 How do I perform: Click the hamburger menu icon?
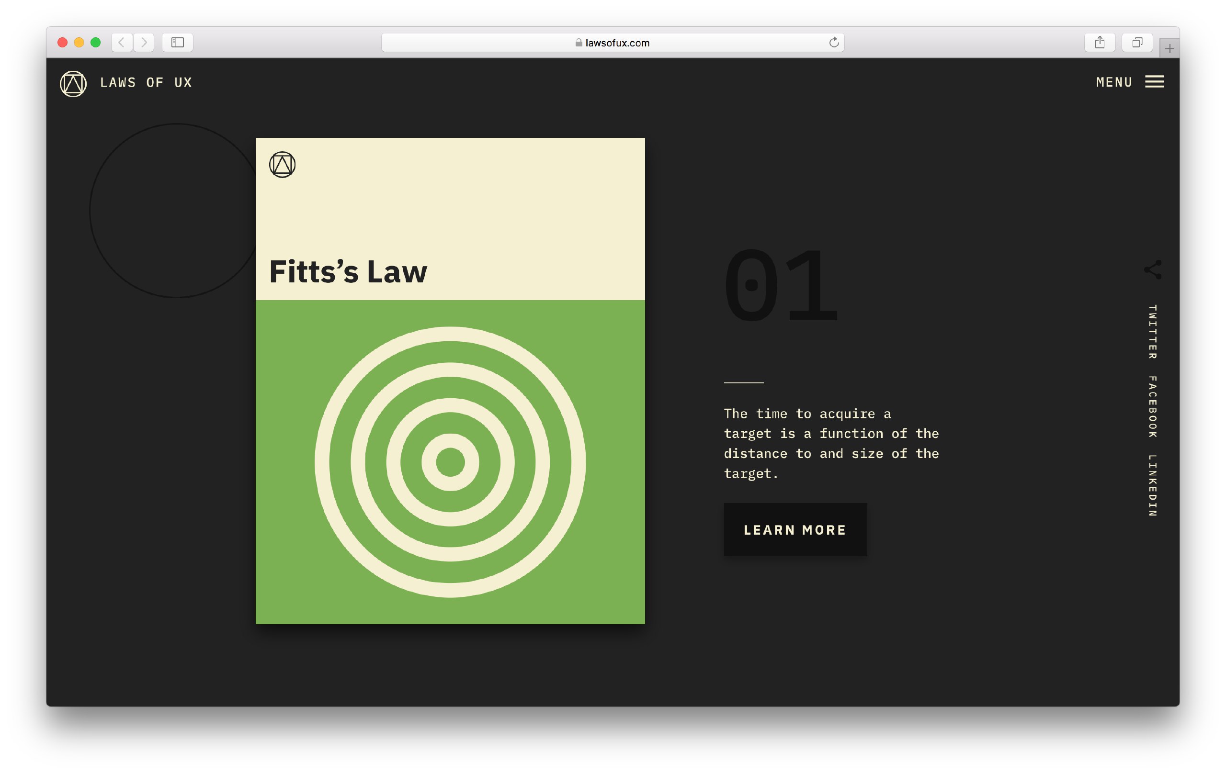(x=1154, y=81)
